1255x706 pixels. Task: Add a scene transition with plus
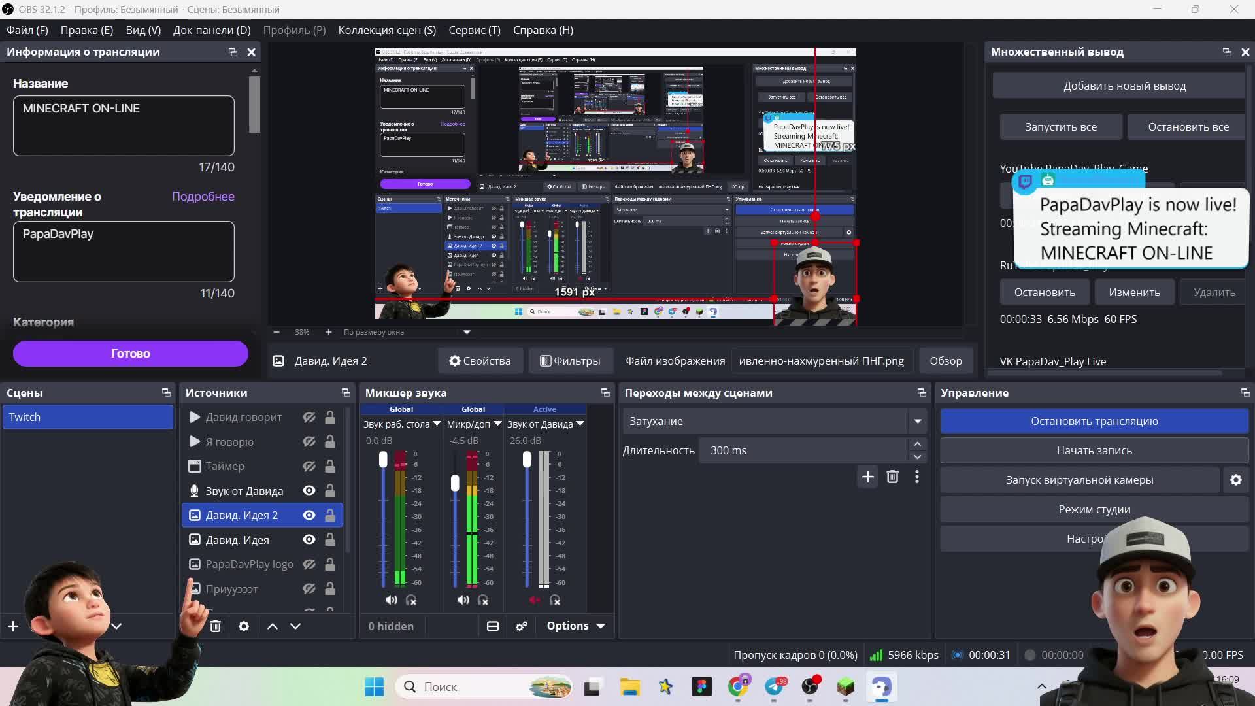tap(868, 477)
